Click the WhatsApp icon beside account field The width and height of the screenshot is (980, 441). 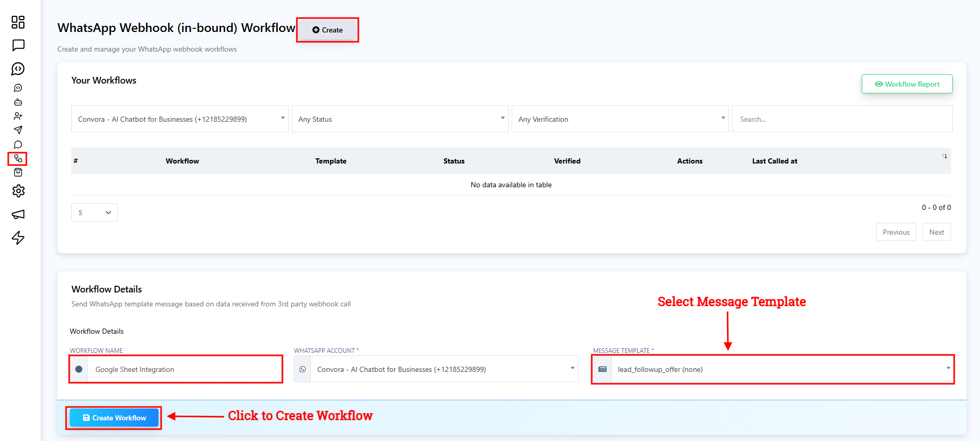pyautogui.click(x=303, y=369)
